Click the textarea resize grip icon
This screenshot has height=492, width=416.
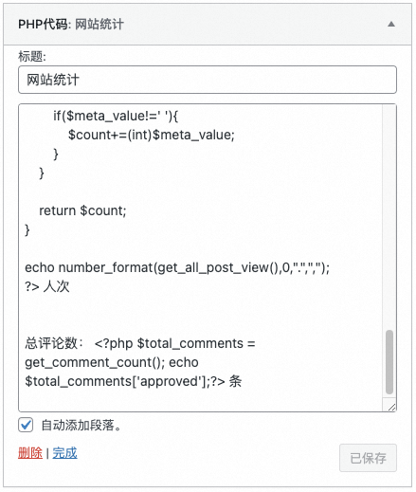click(x=391, y=407)
